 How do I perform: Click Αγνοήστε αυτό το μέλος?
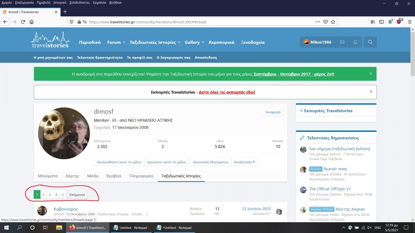click(x=167, y=162)
